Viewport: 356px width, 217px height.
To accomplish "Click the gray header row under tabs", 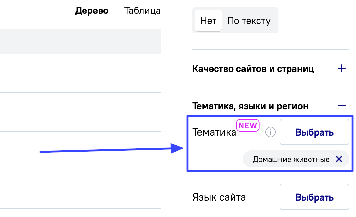I will (x=80, y=41).
